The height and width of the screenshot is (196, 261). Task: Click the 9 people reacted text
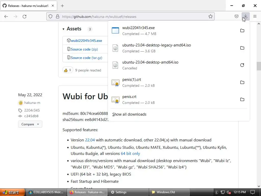point(88,70)
